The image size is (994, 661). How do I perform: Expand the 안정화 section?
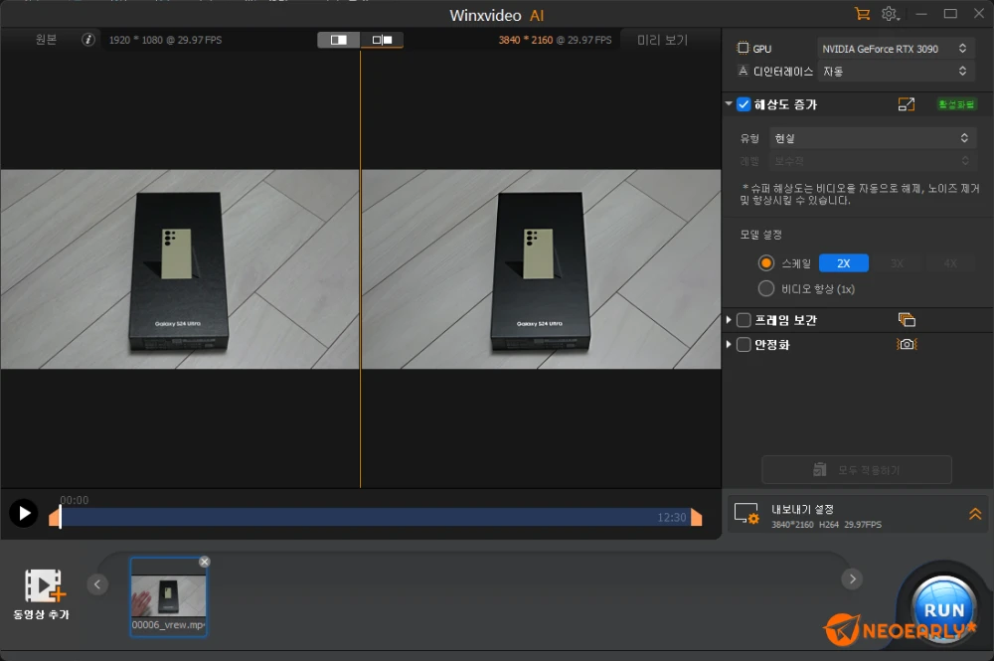pyautogui.click(x=729, y=344)
